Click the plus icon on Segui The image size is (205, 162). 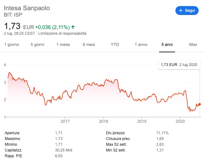pos(181,11)
